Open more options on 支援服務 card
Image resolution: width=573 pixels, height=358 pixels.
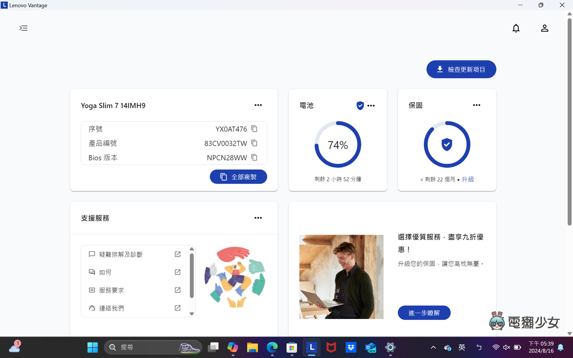click(x=258, y=218)
